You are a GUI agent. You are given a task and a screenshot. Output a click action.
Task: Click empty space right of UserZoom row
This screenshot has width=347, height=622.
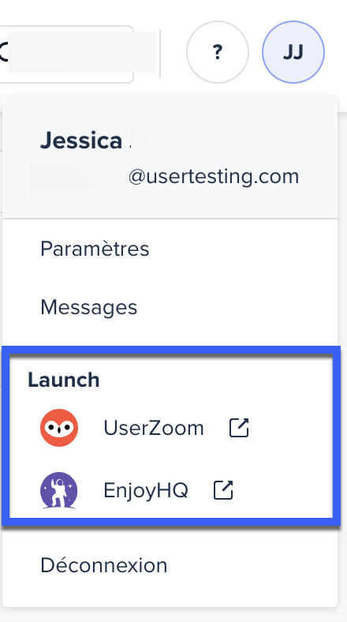[289, 428]
